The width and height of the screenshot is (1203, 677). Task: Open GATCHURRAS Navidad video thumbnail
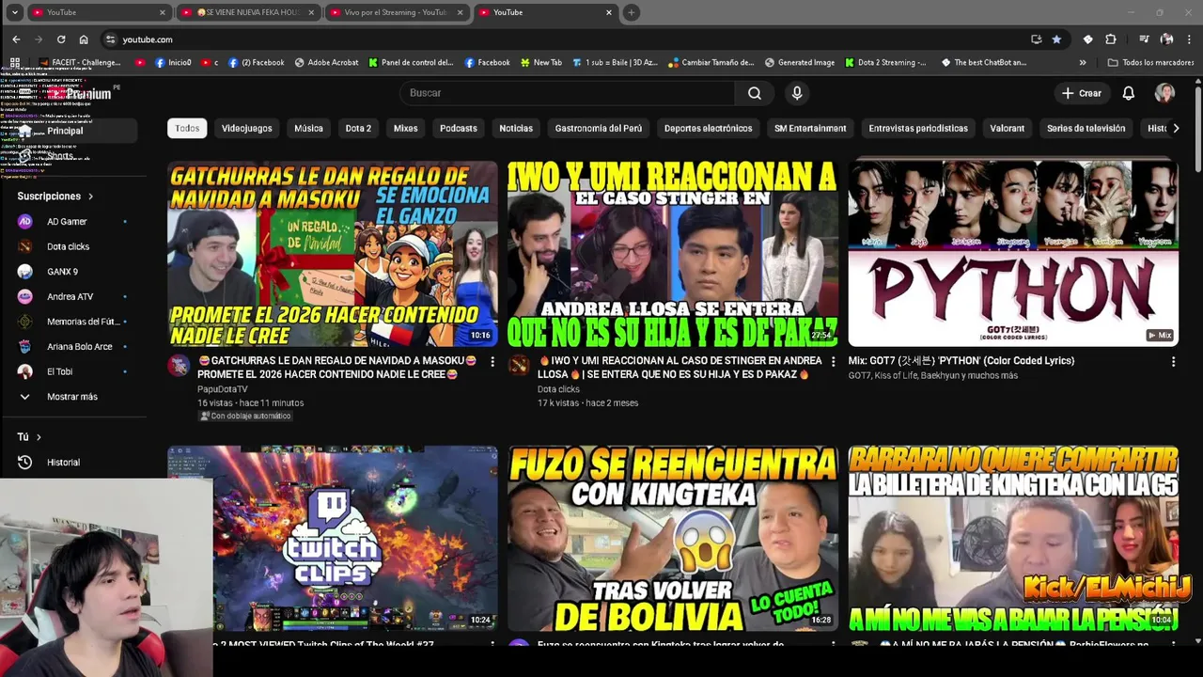[333, 254]
